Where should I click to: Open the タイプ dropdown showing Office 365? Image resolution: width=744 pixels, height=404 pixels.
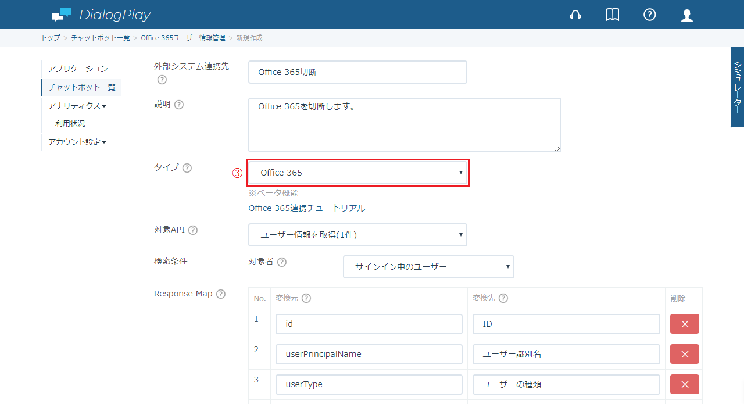(x=357, y=173)
